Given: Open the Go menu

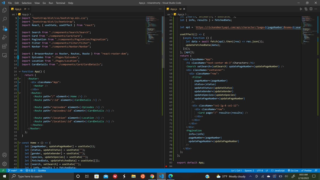Looking at the screenshot, I should 44,3.
